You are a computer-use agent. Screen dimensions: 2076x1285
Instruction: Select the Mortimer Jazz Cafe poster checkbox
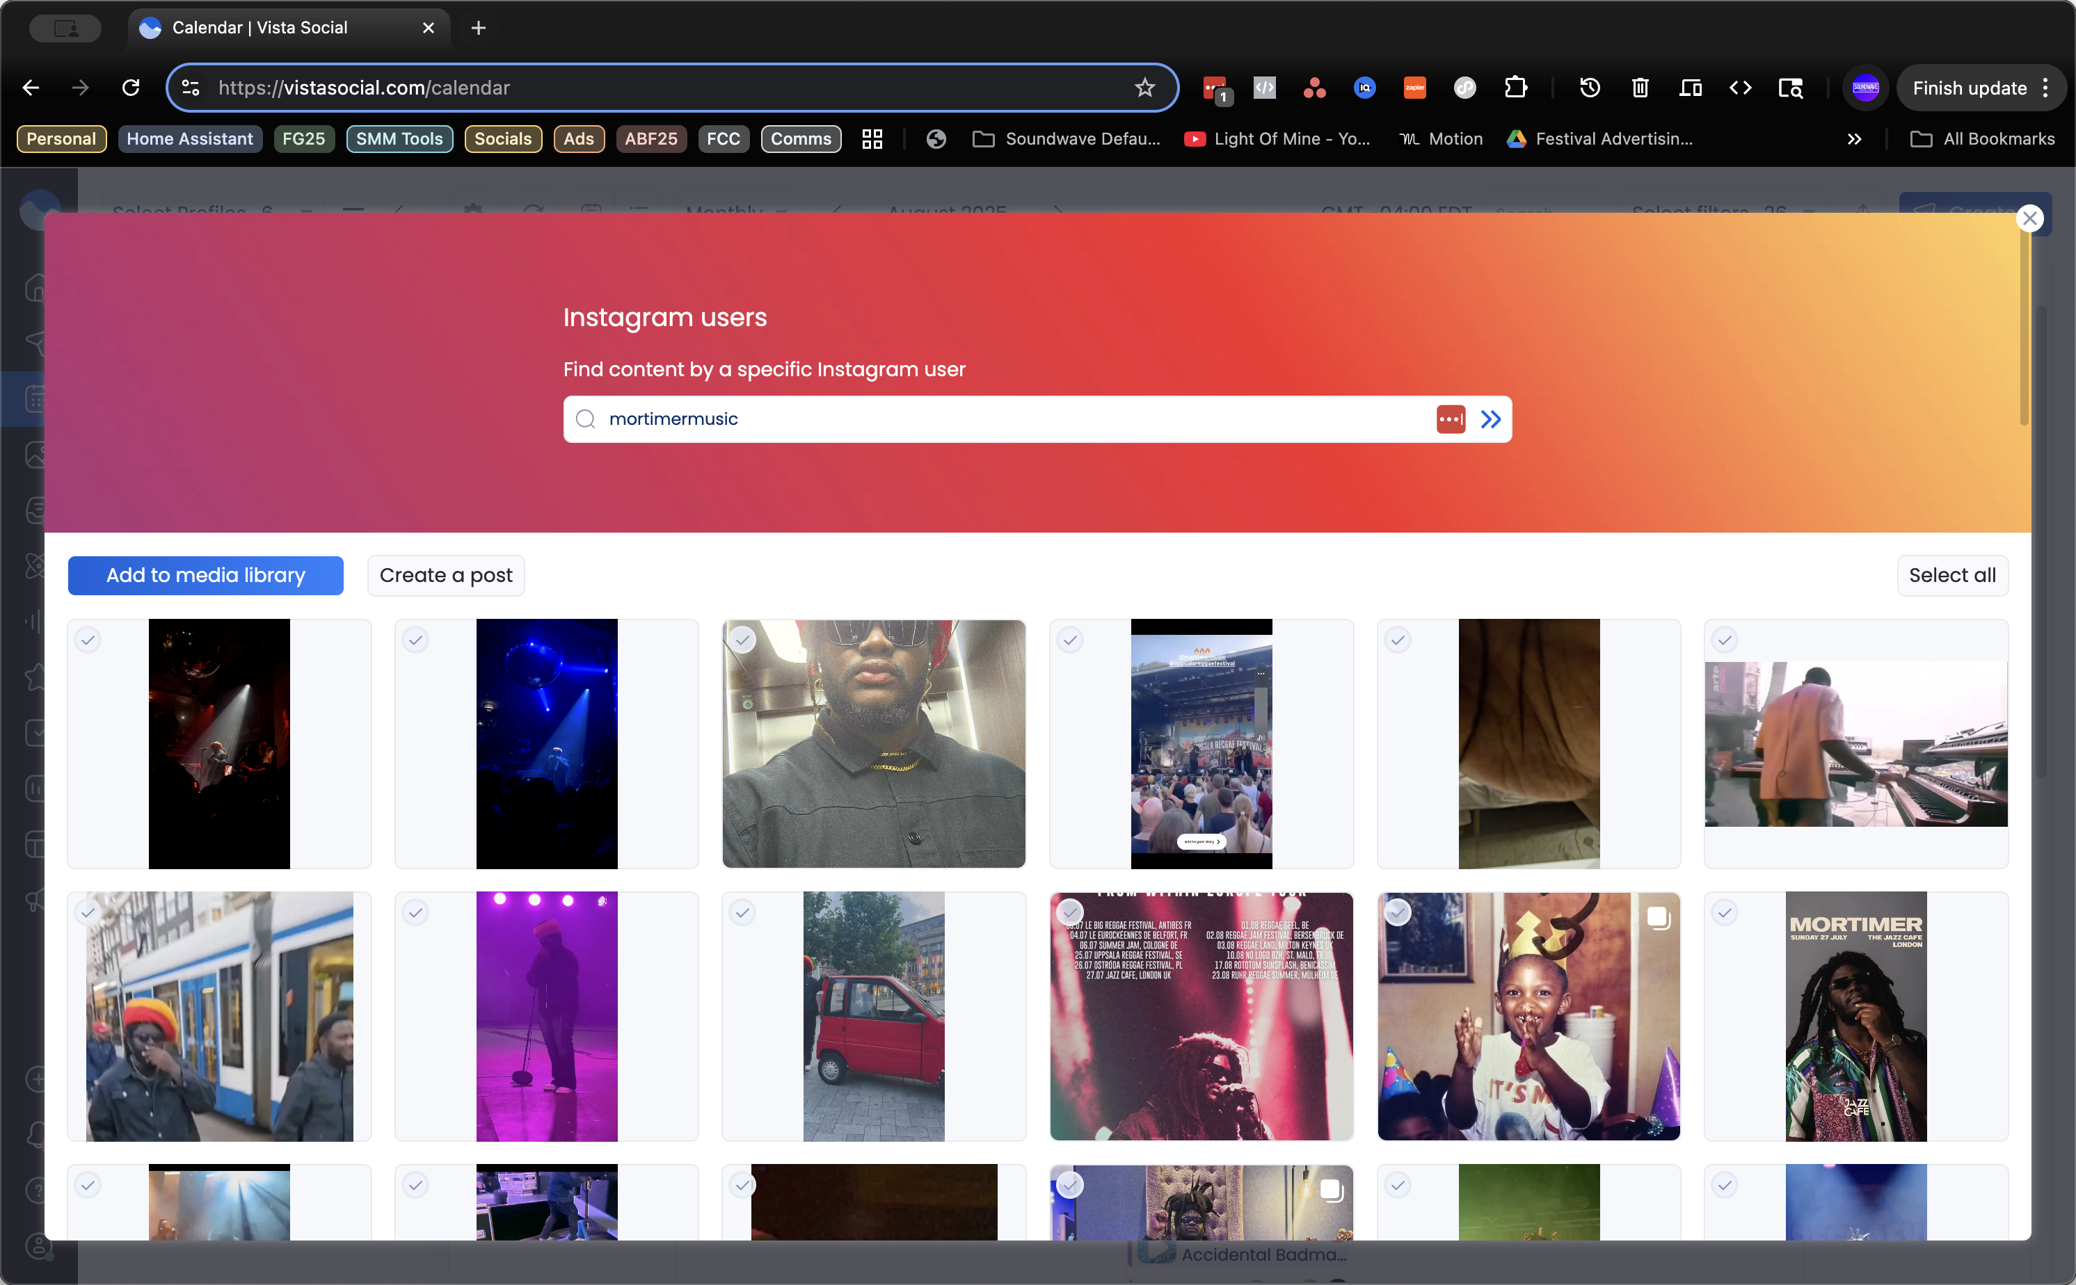[1724, 912]
